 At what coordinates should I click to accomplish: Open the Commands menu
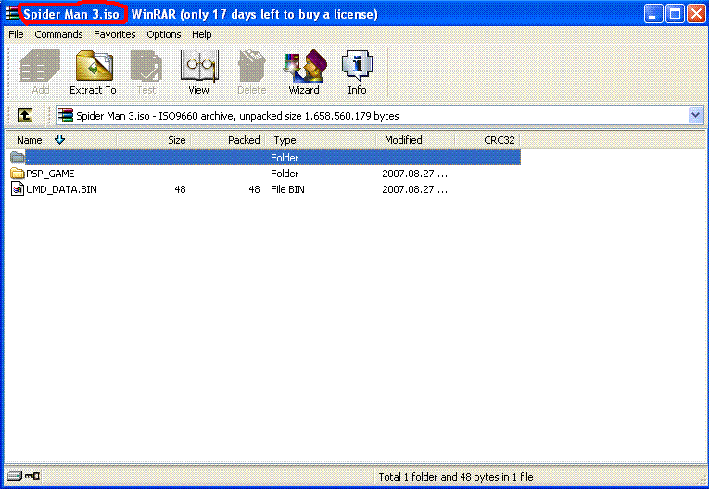point(58,34)
